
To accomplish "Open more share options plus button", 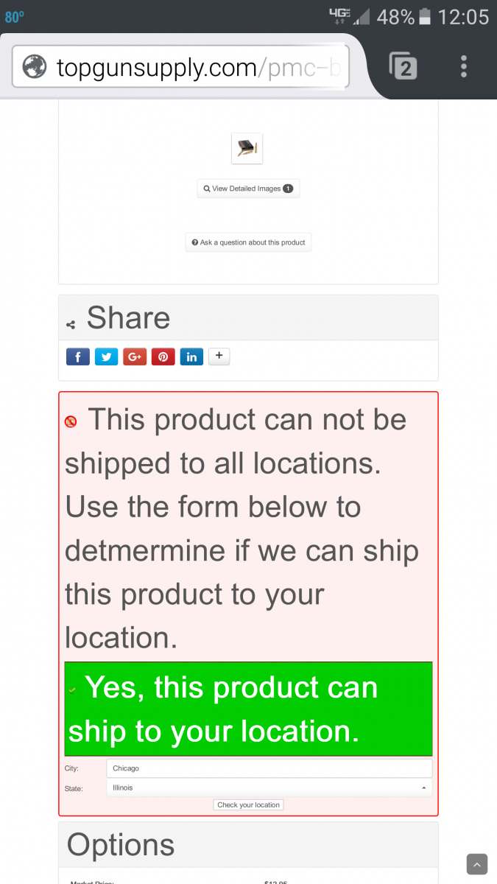I will point(219,357).
